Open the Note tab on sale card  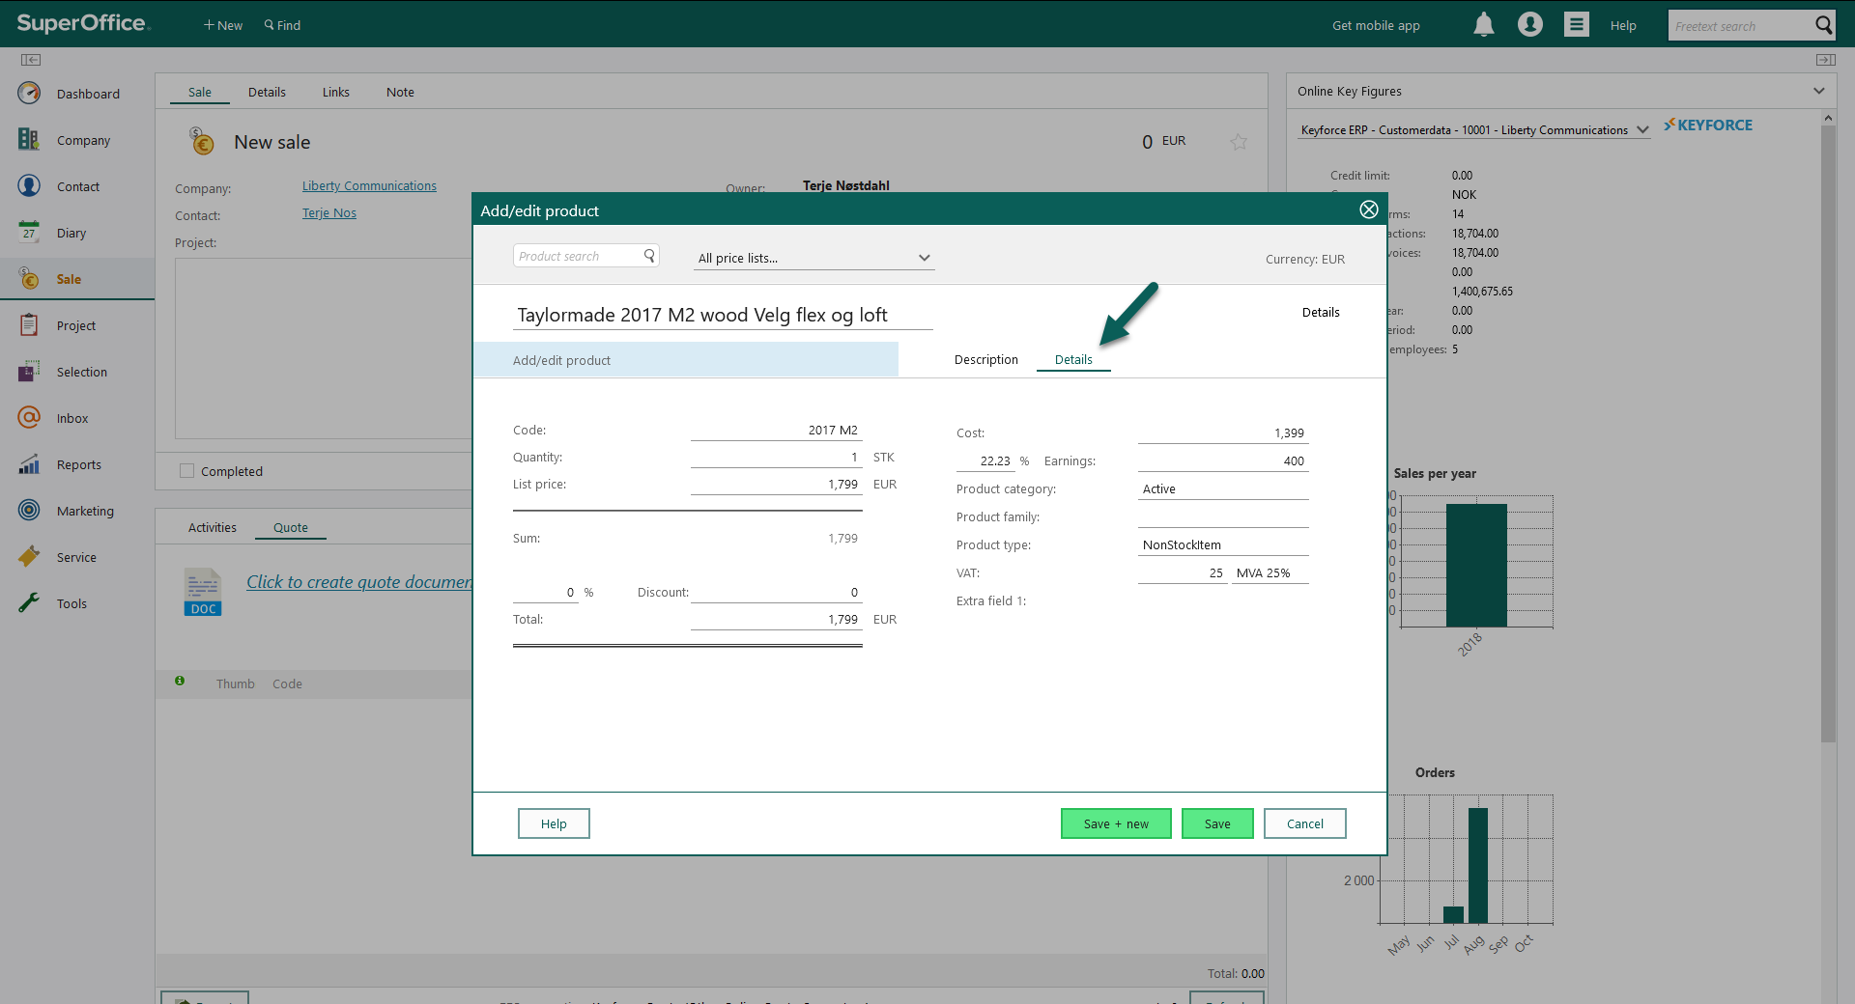[400, 93]
